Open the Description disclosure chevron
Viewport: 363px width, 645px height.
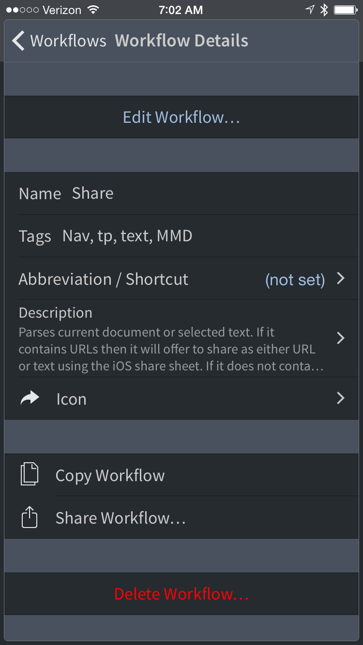(x=341, y=337)
